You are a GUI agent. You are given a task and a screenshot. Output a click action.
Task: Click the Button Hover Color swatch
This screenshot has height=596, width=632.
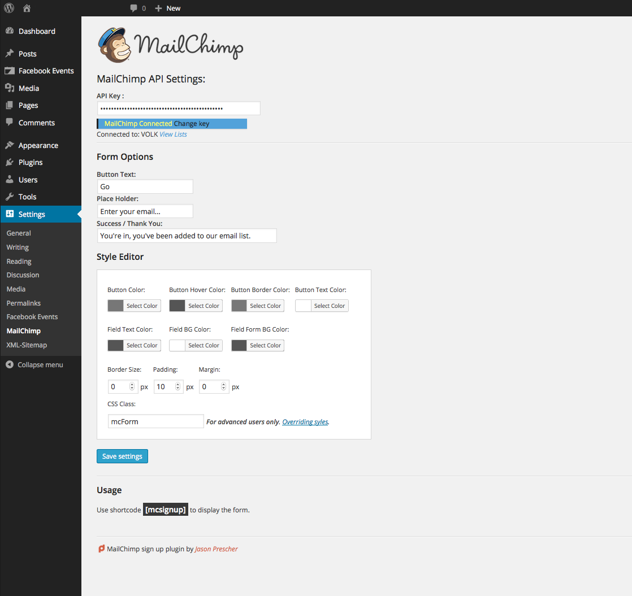[177, 306]
